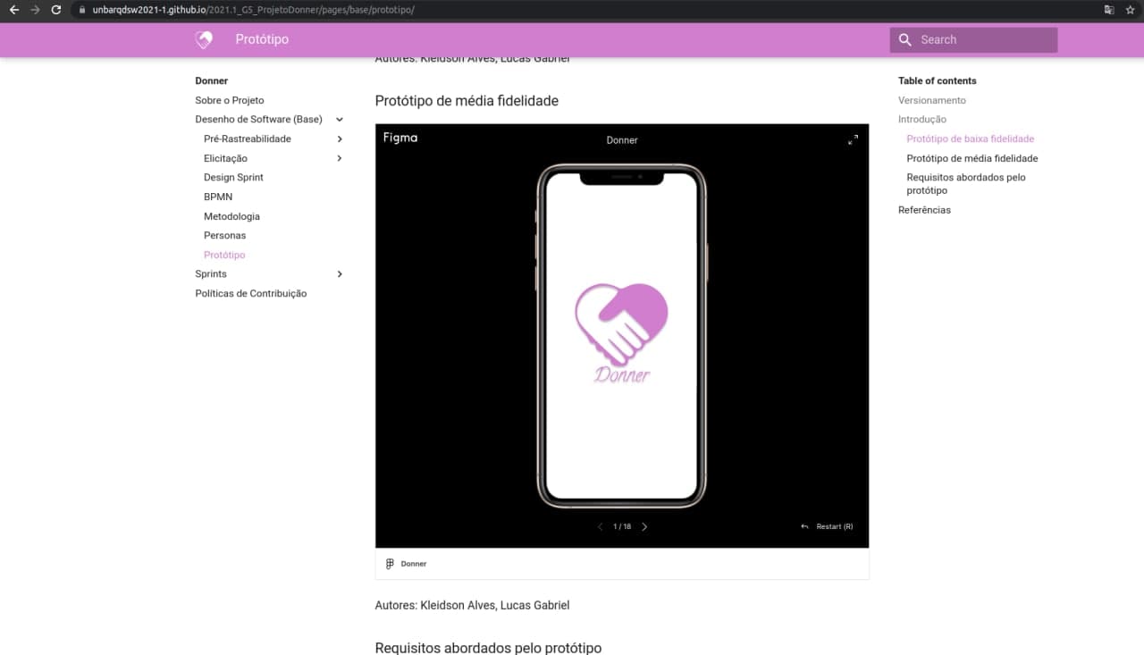Click the Donner link under the embed
The image size is (1144, 655).
[414, 564]
